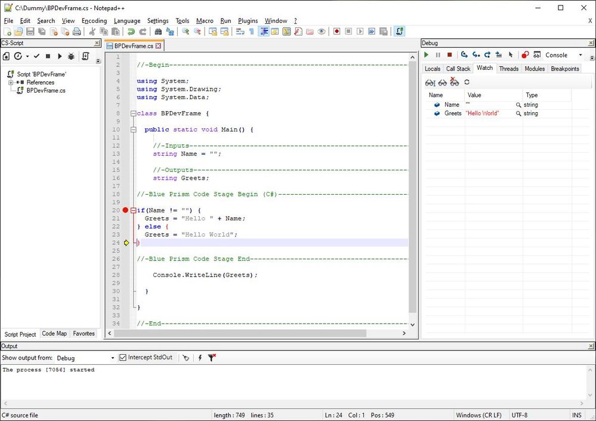The image size is (596, 421).
Task: Switch to the Breakpoints tab
Action: 564,69
